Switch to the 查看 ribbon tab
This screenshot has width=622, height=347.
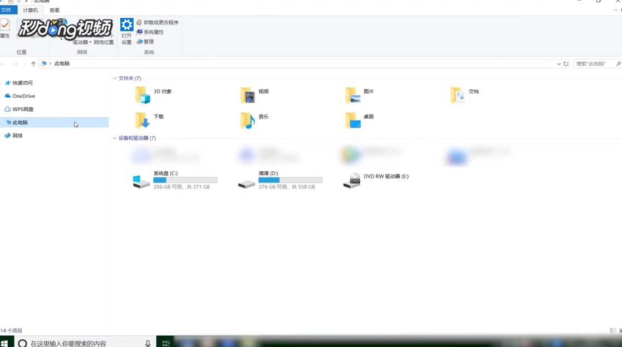(x=53, y=9)
